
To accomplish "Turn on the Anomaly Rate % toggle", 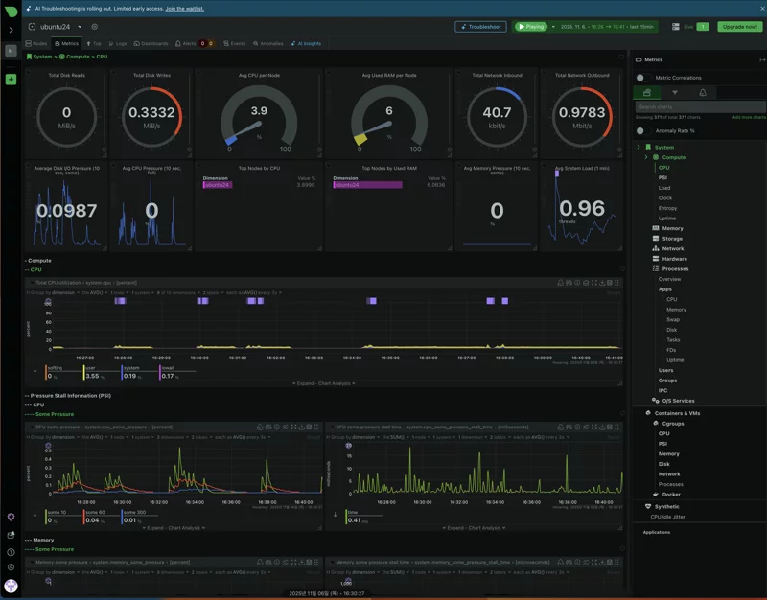I will tap(643, 131).
